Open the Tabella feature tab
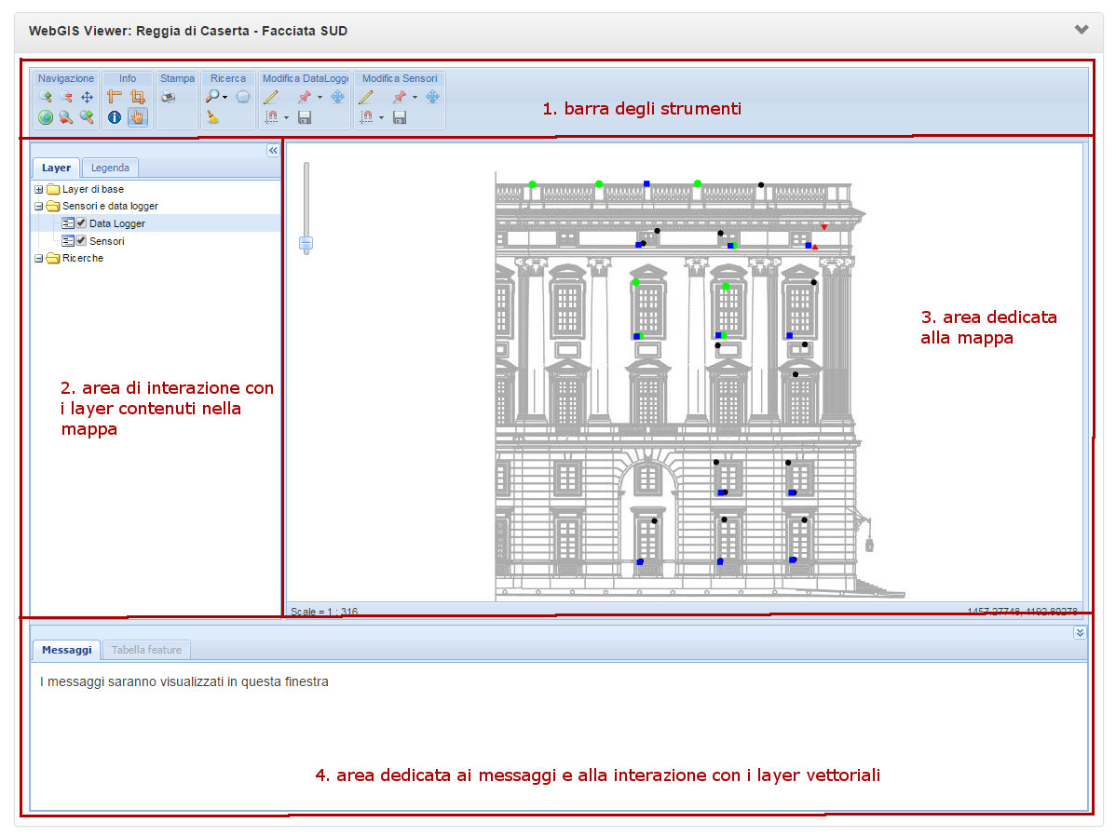Viewport: 1116px width, 836px height. [x=146, y=650]
